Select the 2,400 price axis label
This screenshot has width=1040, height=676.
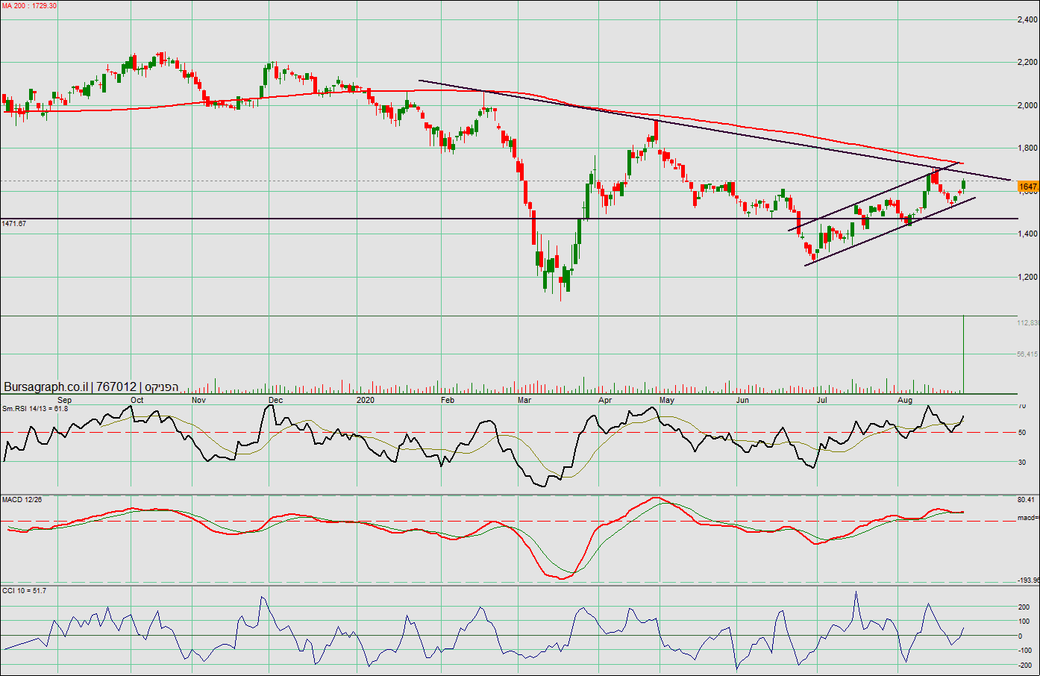coord(1027,19)
